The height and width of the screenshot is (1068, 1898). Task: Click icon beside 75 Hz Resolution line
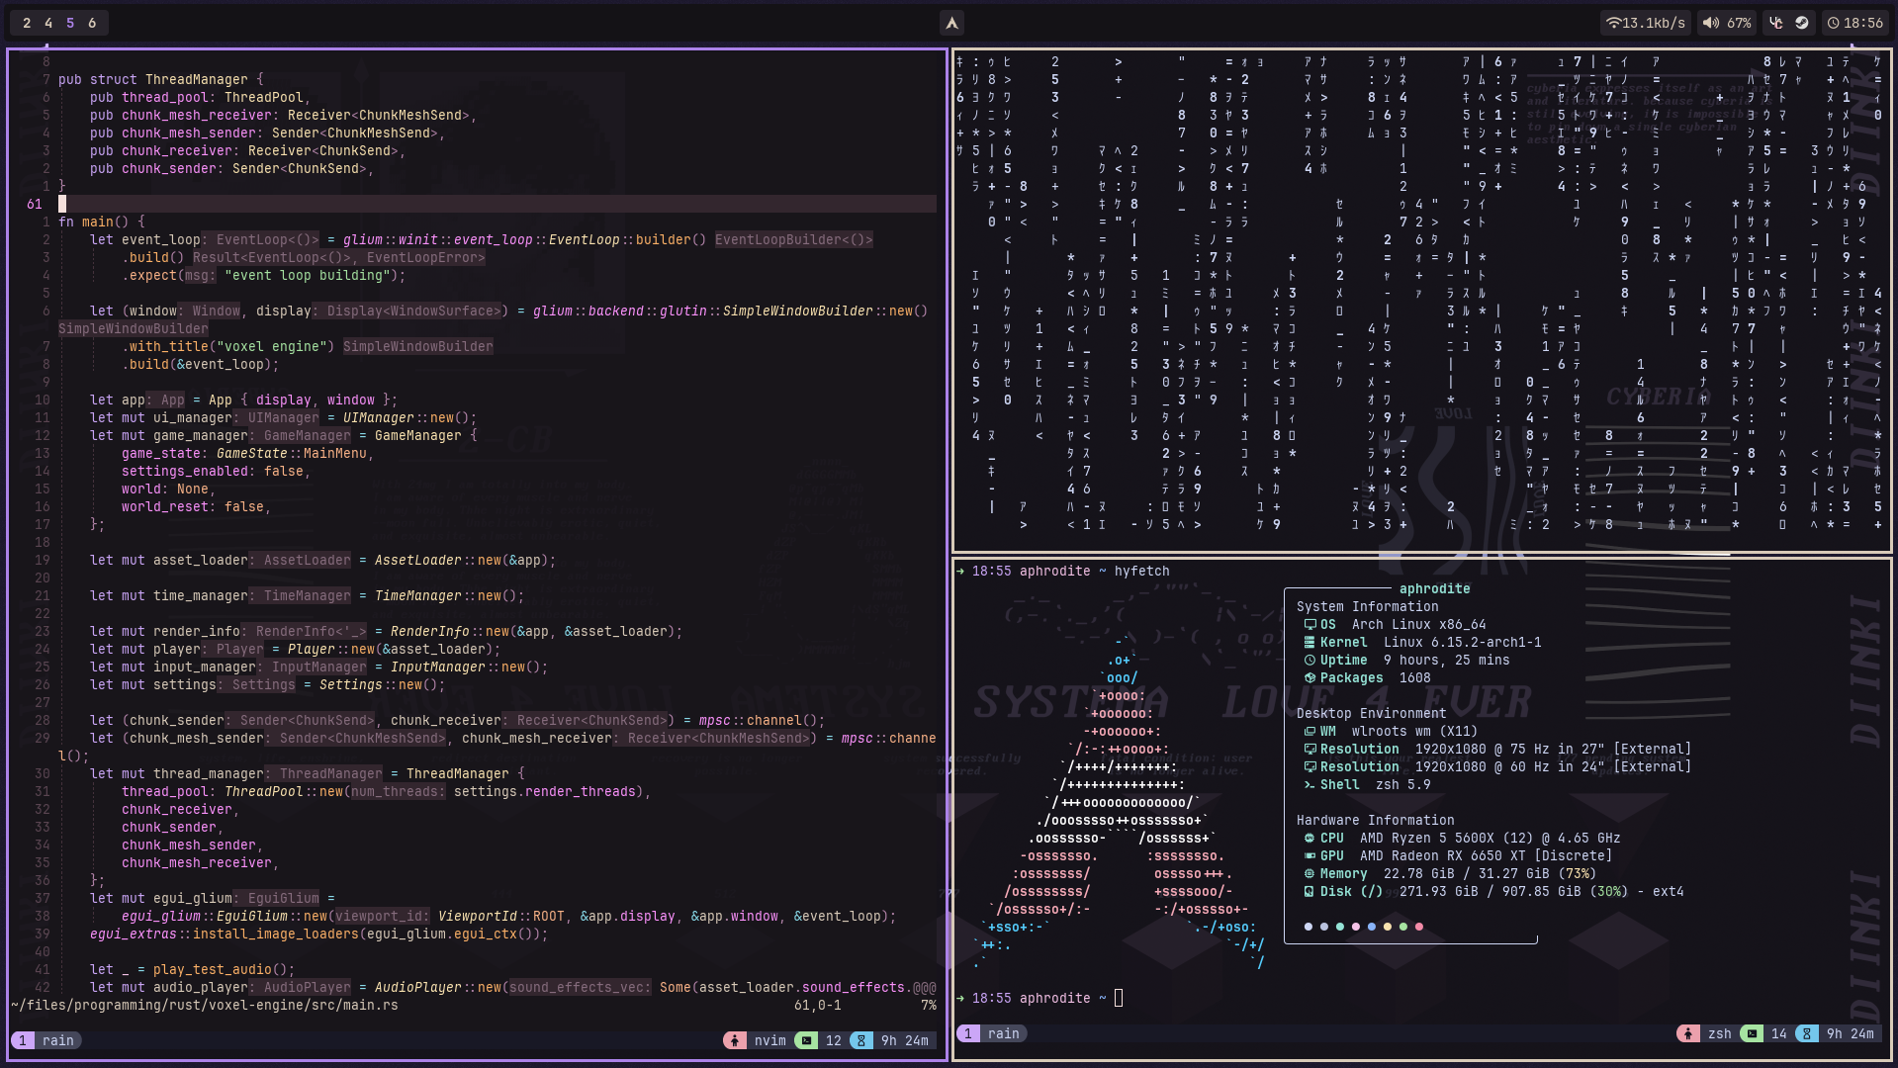[x=1310, y=750]
